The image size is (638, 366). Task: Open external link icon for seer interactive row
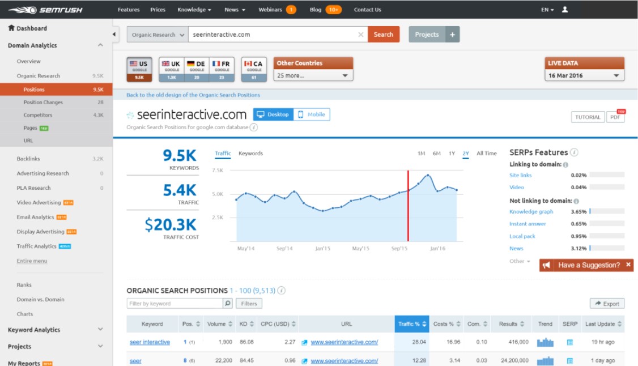coord(304,342)
